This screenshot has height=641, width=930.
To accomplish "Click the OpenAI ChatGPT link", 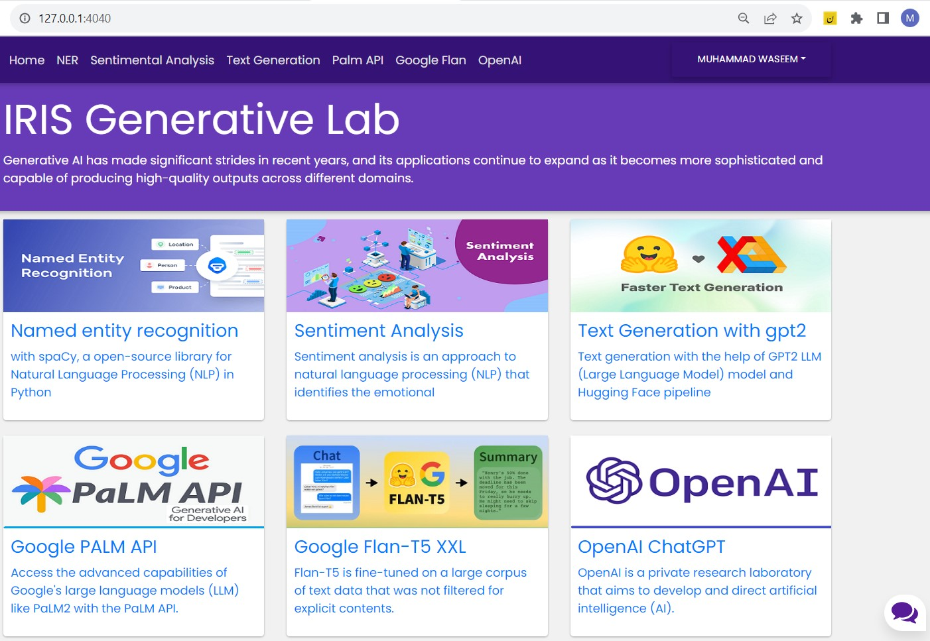I will pos(651,547).
